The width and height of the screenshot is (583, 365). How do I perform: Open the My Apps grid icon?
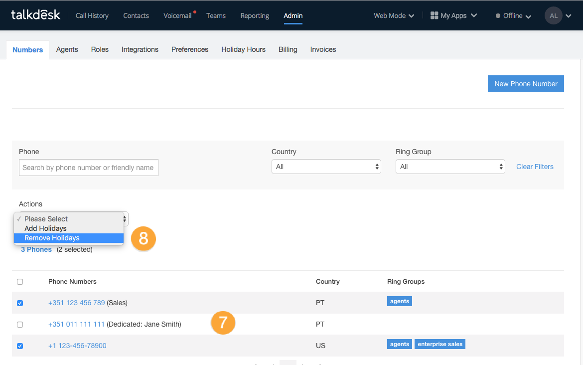pyautogui.click(x=434, y=15)
